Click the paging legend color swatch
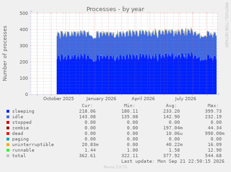231x172 pixels. point(8,139)
